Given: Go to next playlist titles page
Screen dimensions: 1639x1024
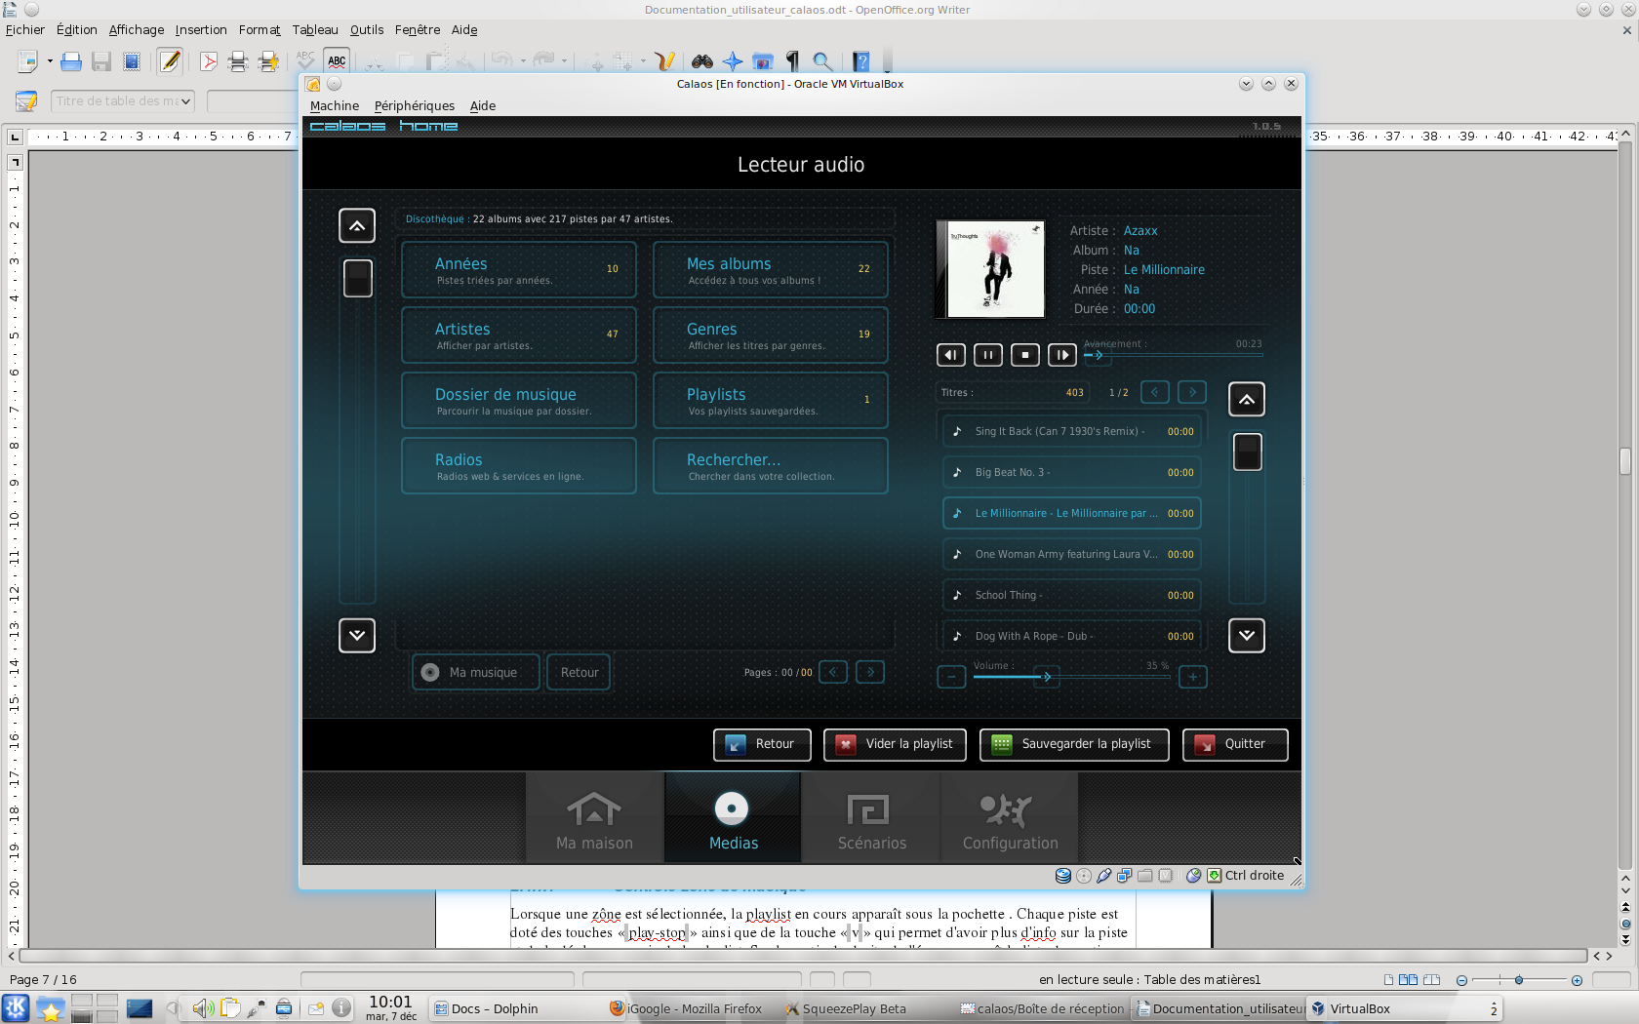Looking at the screenshot, I should [1192, 392].
